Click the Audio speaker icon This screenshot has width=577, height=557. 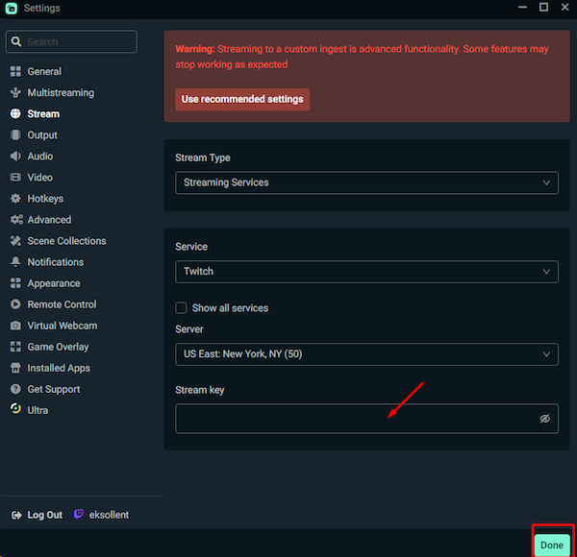coord(15,157)
